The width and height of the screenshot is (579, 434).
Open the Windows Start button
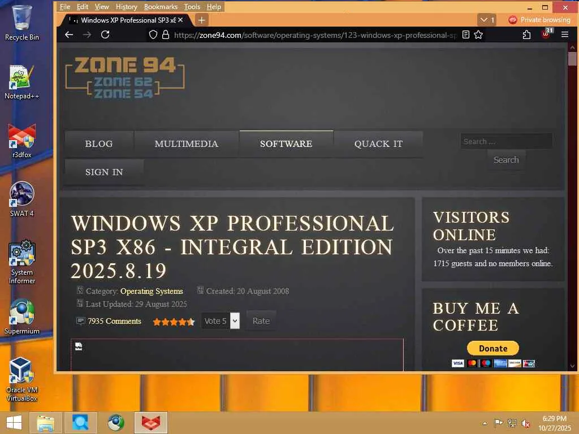point(14,423)
